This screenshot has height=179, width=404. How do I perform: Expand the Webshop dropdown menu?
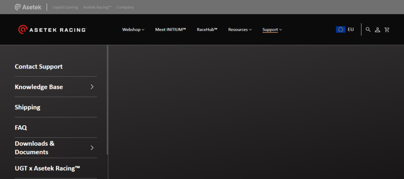pos(133,30)
